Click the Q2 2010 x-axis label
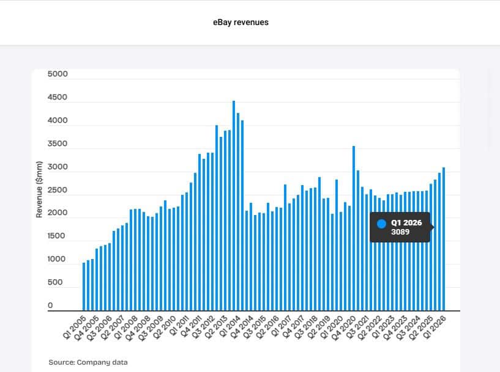This screenshot has width=500, height=372. pos(165,328)
